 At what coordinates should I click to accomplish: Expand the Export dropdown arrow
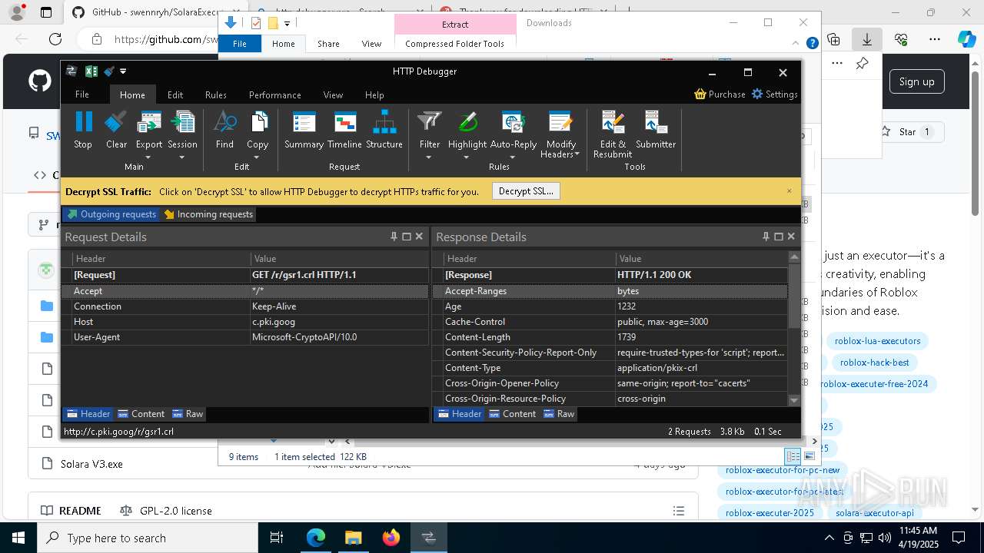click(x=148, y=157)
